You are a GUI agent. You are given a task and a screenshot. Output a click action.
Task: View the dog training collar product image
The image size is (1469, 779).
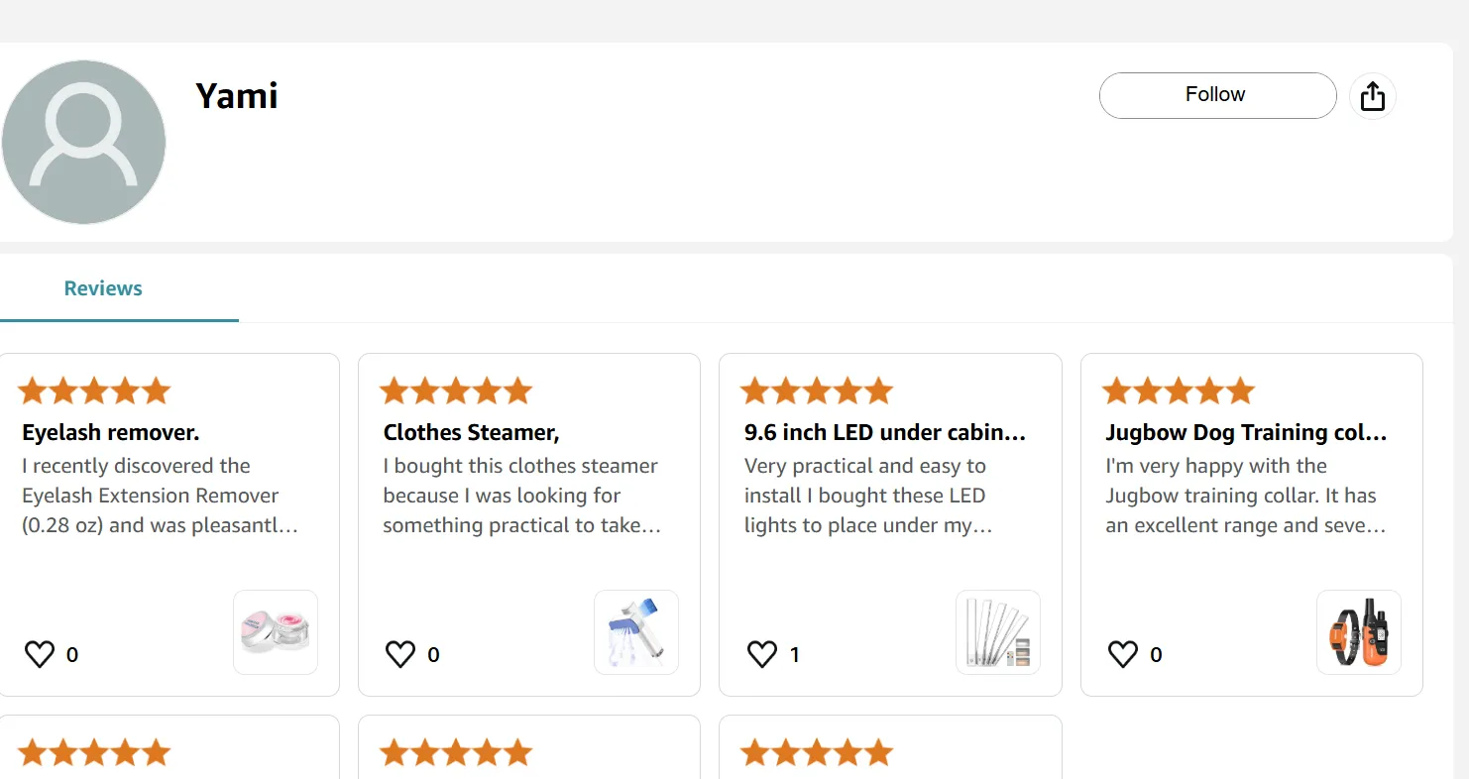(x=1359, y=632)
